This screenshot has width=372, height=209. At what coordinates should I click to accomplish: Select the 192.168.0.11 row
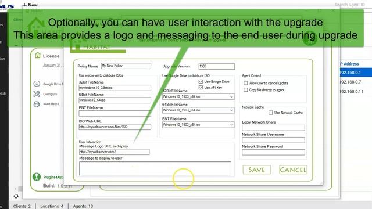[x=356, y=92]
